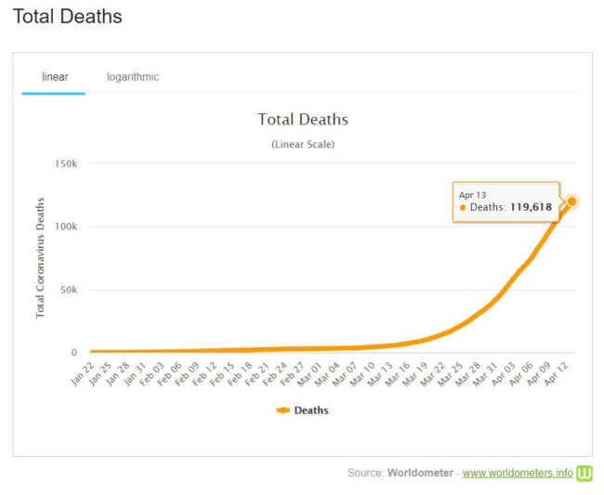Click the chart title Total Deaths
The width and height of the screenshot is (604, 495).
pos(302,120)
